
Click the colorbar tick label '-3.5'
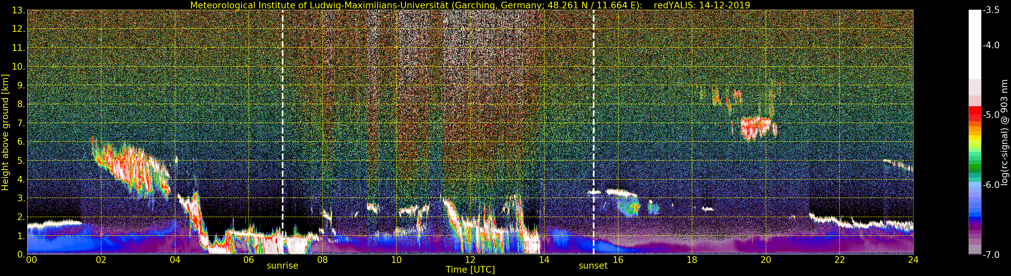[991, 11]
